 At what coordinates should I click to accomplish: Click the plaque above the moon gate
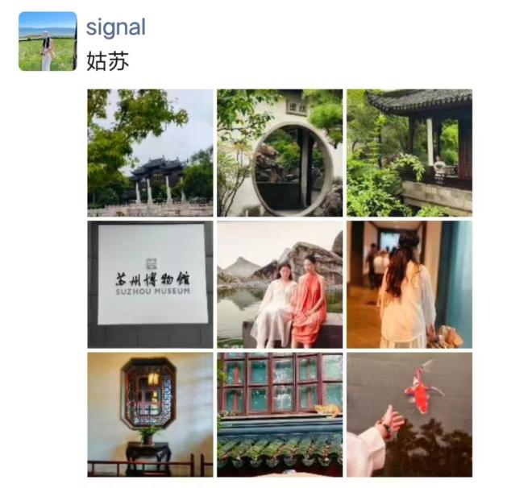click(297, 108)
